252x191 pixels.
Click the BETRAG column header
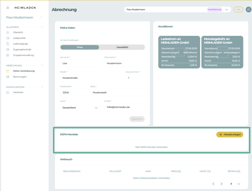pyautogui.click(x=234, y=171)
